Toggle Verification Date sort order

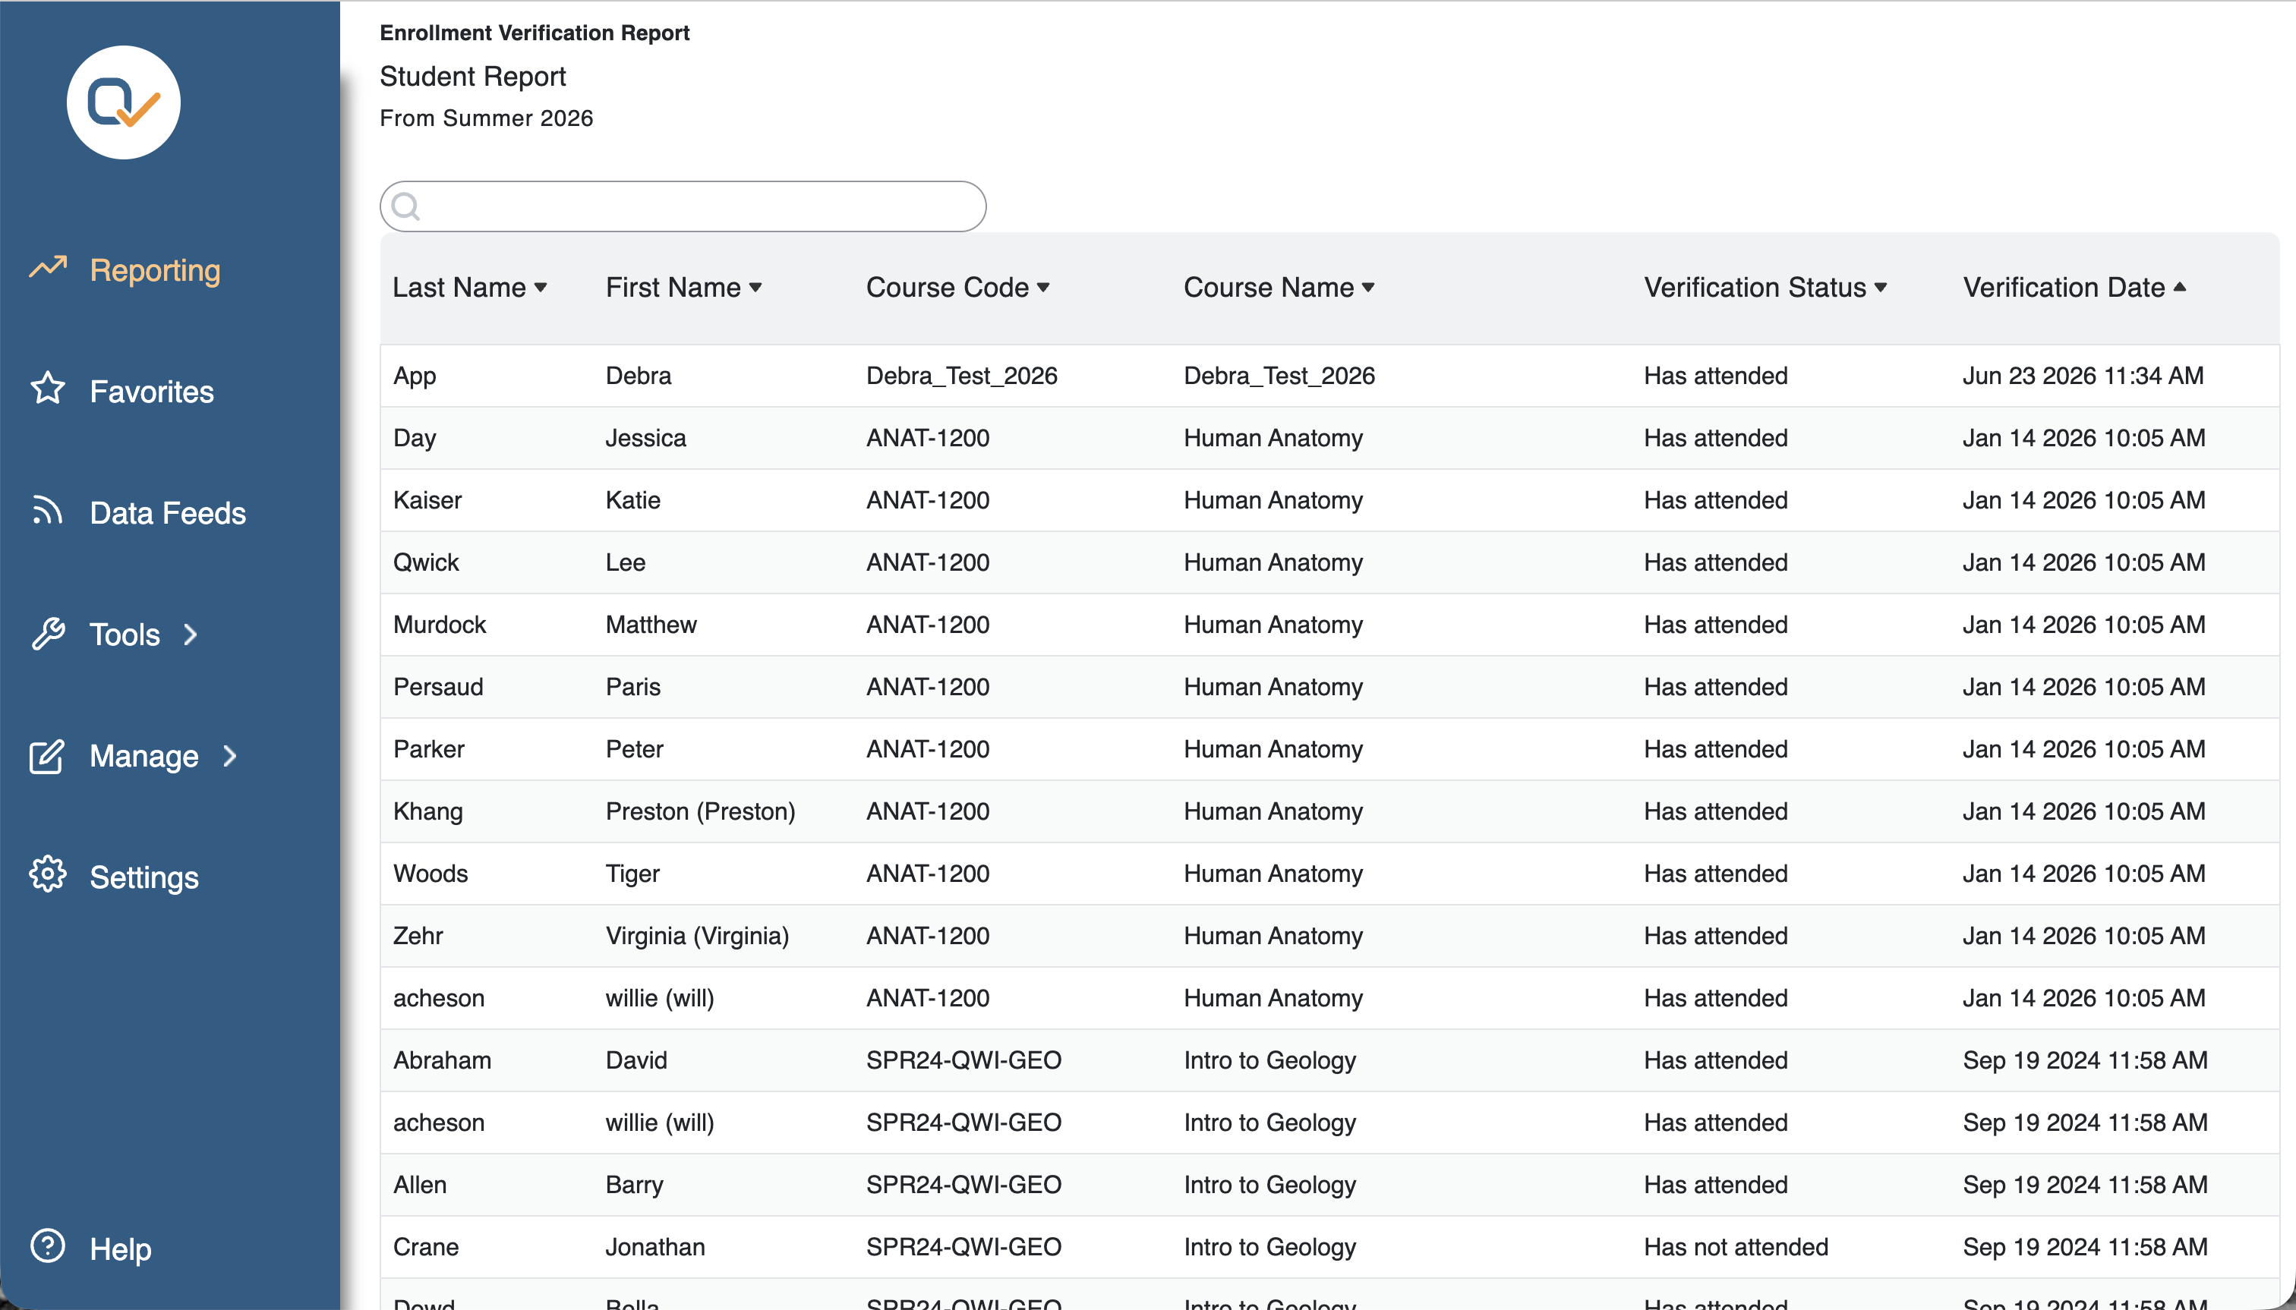coord(2074,287)
